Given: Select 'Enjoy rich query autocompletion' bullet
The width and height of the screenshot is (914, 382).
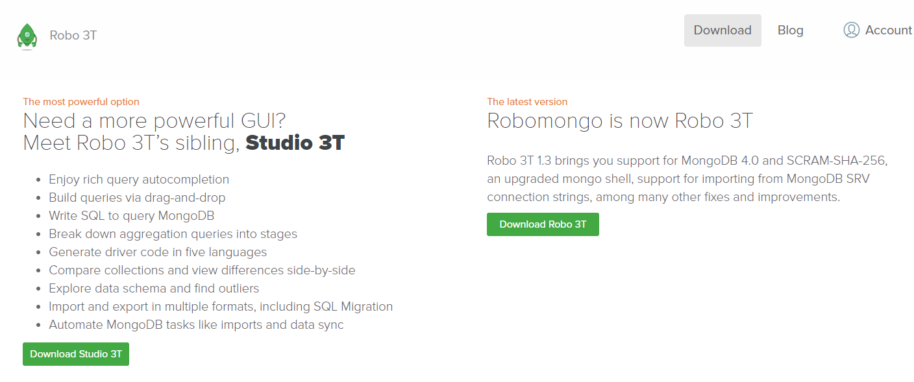Looking at the screenshot, I should (139, 180).
